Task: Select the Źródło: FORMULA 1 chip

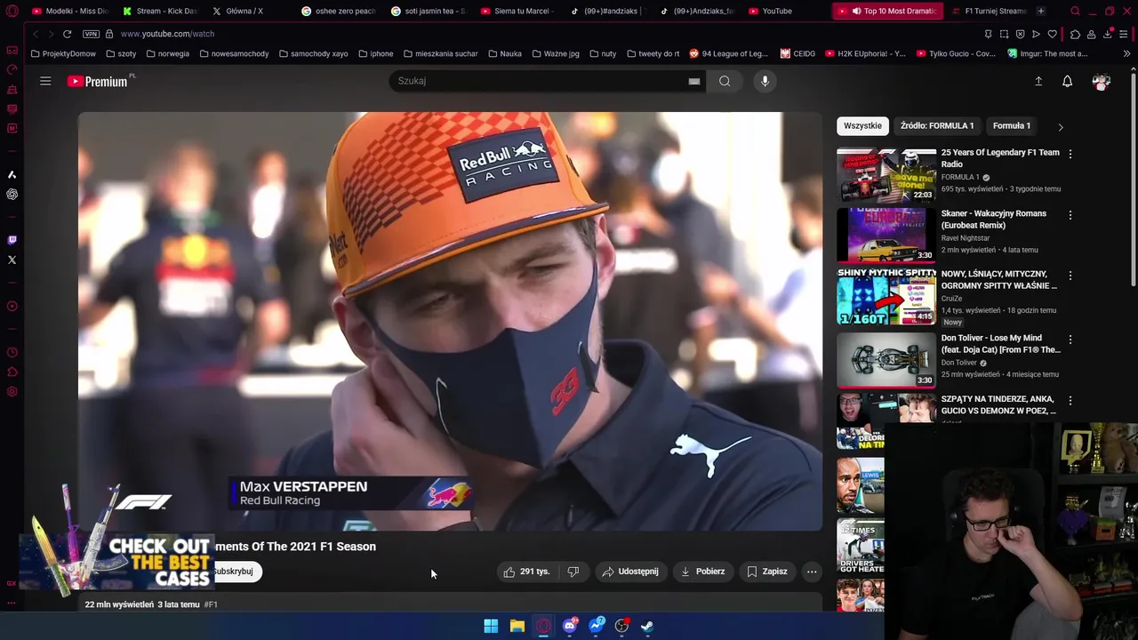Action: tap(937, 125)
